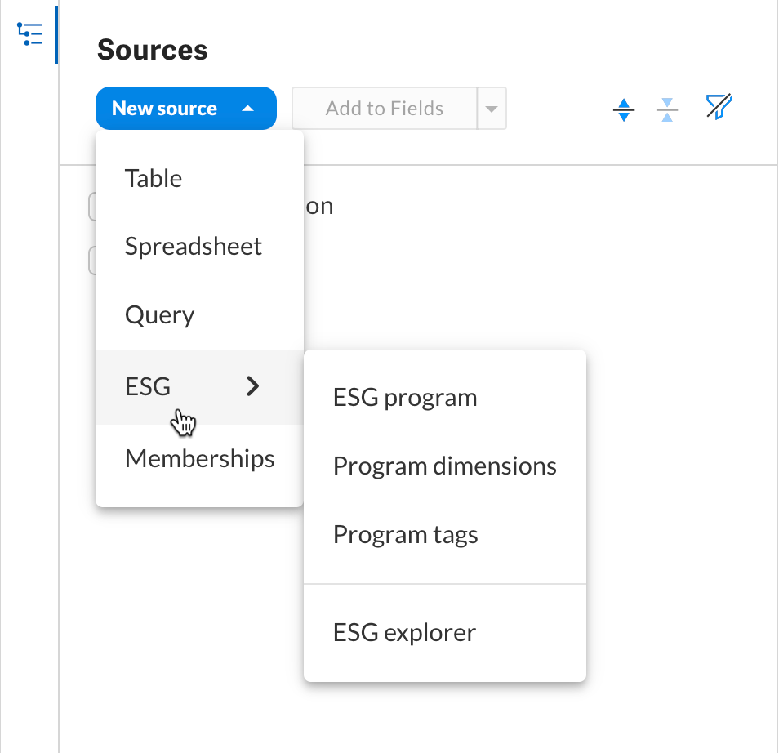Screen dimensions: 779x753
Task: Click the expand all sources icon
Action: coord(624,109)
